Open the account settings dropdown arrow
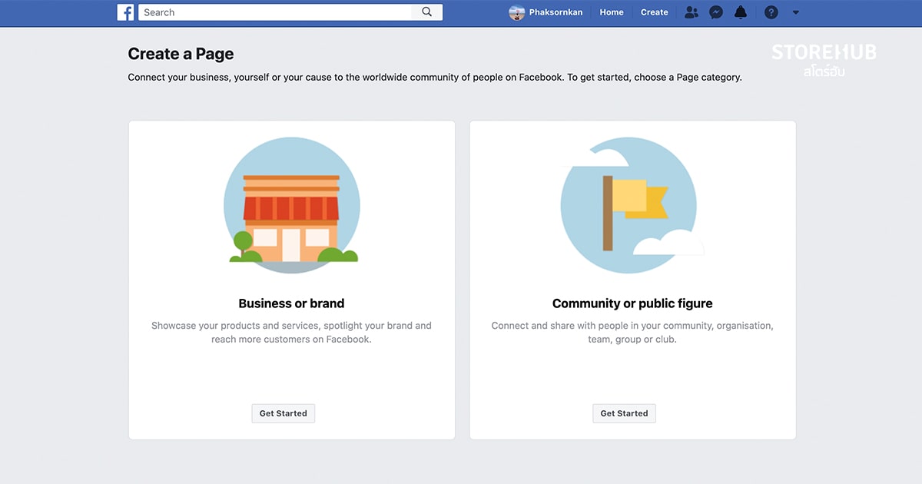 click(x=796, y=12)
